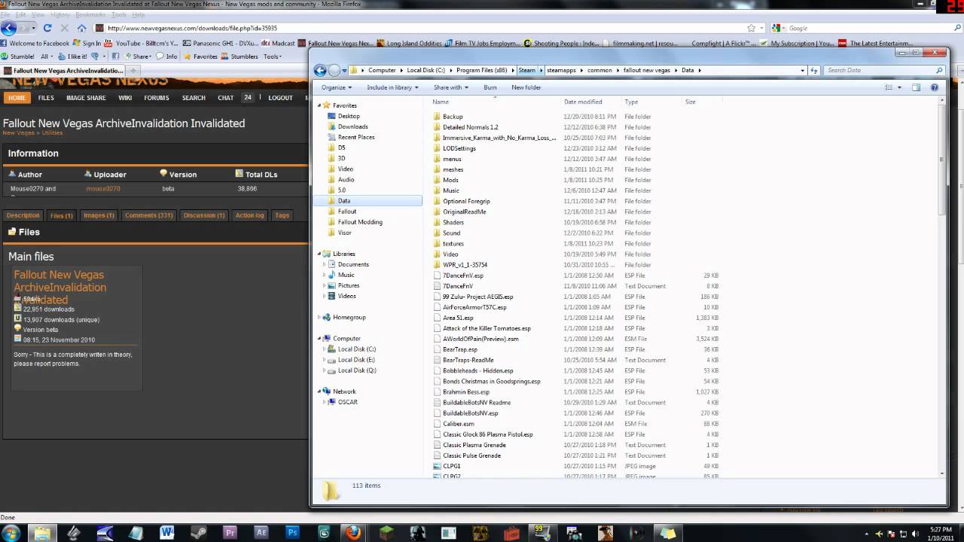Collapse the Network tree section

coord(319,391)
